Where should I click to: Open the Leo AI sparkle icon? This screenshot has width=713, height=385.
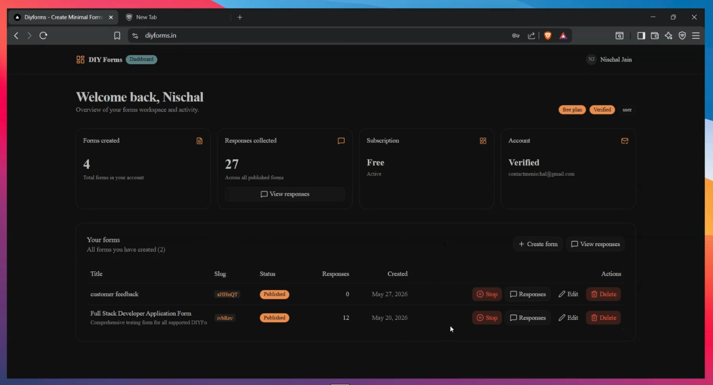point(668,36)
